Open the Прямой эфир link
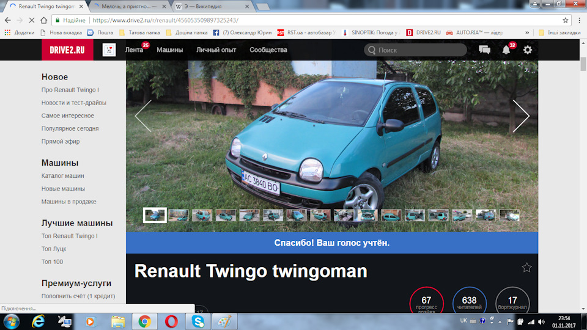 coord(61,141)
